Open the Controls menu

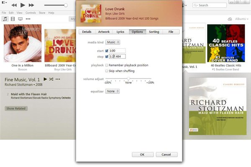pos(31,13)
